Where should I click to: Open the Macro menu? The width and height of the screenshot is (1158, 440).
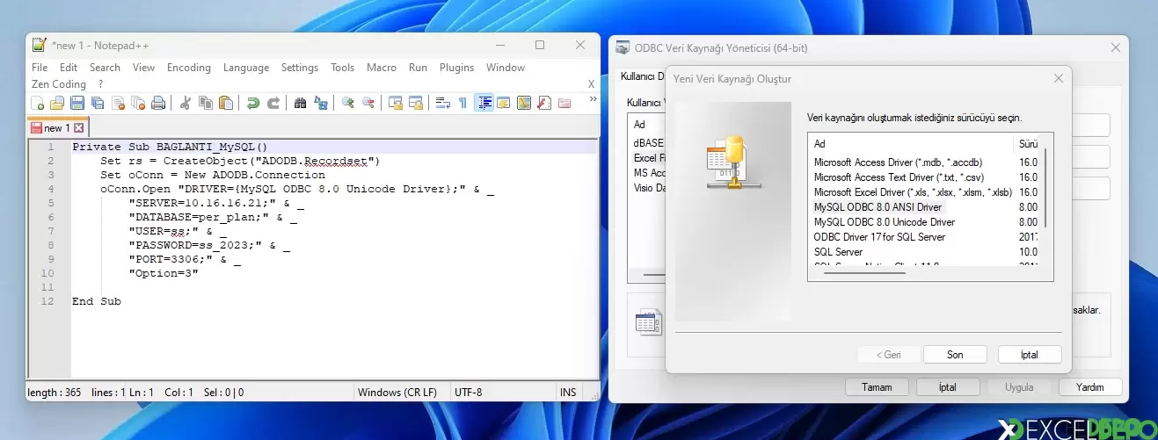click(382, 68)
